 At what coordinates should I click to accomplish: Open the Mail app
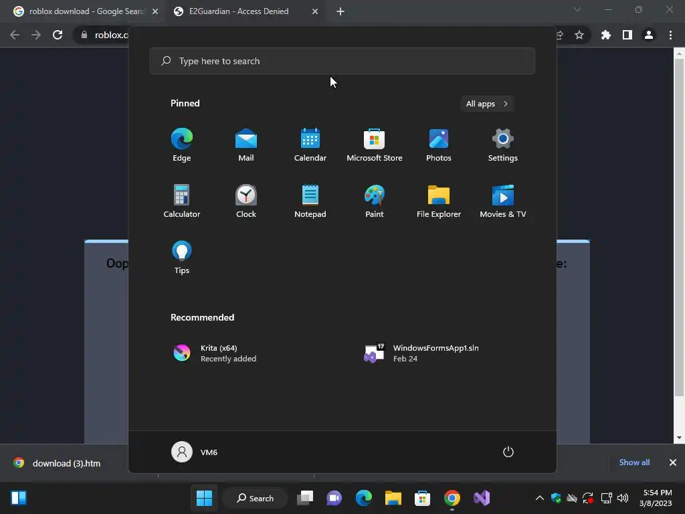coord(246,145)
